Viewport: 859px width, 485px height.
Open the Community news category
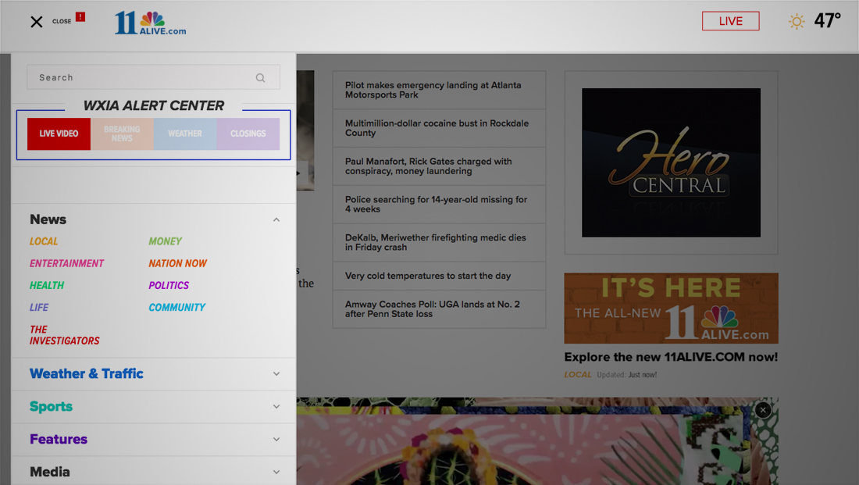point(177,308)
